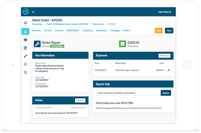201x133 pixels.
Task: Click the app logo in header
Action: 26,12
